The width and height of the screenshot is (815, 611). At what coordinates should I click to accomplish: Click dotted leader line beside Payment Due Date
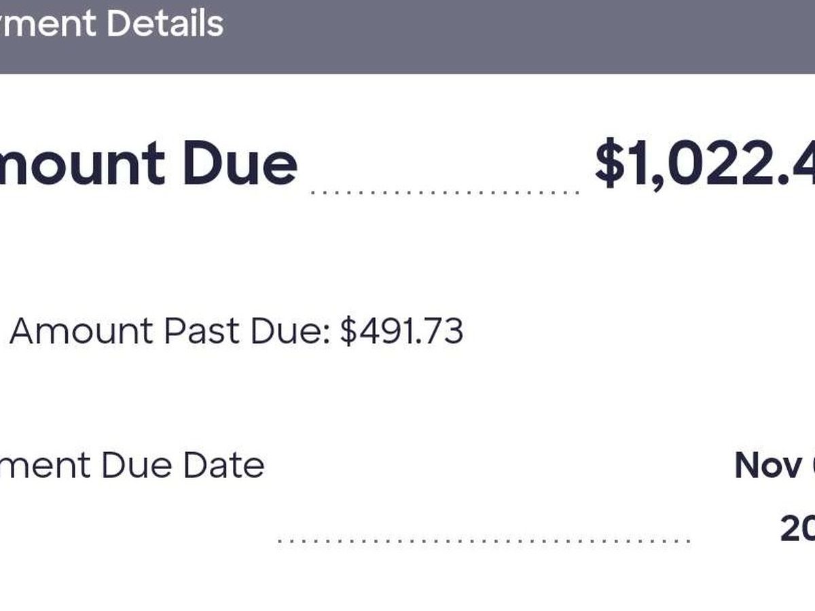coord(484,541)
